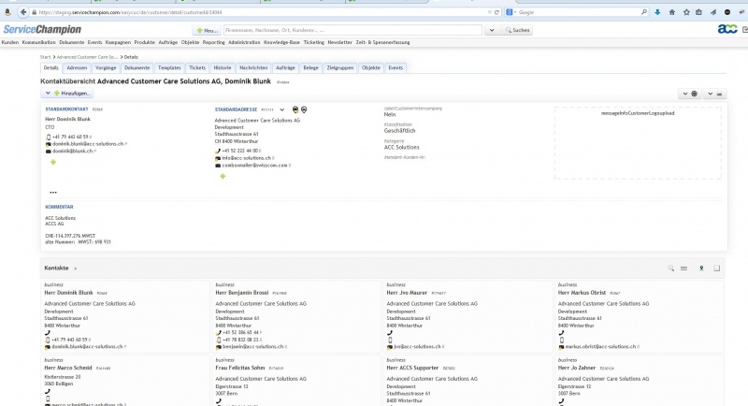Click the print icon in the top right of details panel
748x406 pixels.
[719, 94]
